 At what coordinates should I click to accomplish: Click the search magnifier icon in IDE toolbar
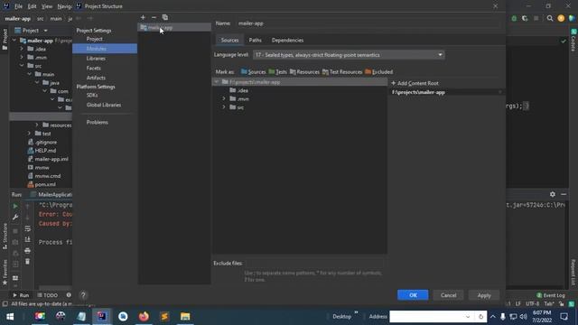550,18
